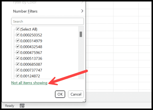Deselect the 0.000737747 item
Image resolution: width=153 pixels, height=110 pixels.
point(18,70)
